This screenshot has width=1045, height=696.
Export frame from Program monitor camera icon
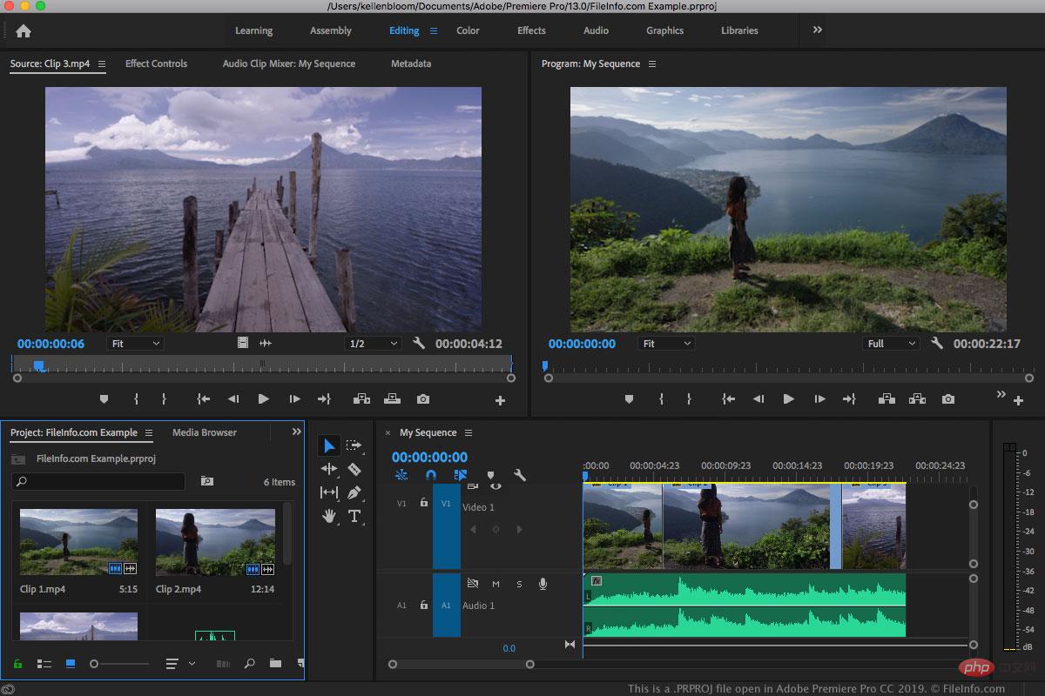click(948, 399)
